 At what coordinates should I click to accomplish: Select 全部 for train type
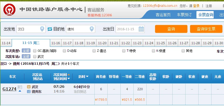pos(26,51)
